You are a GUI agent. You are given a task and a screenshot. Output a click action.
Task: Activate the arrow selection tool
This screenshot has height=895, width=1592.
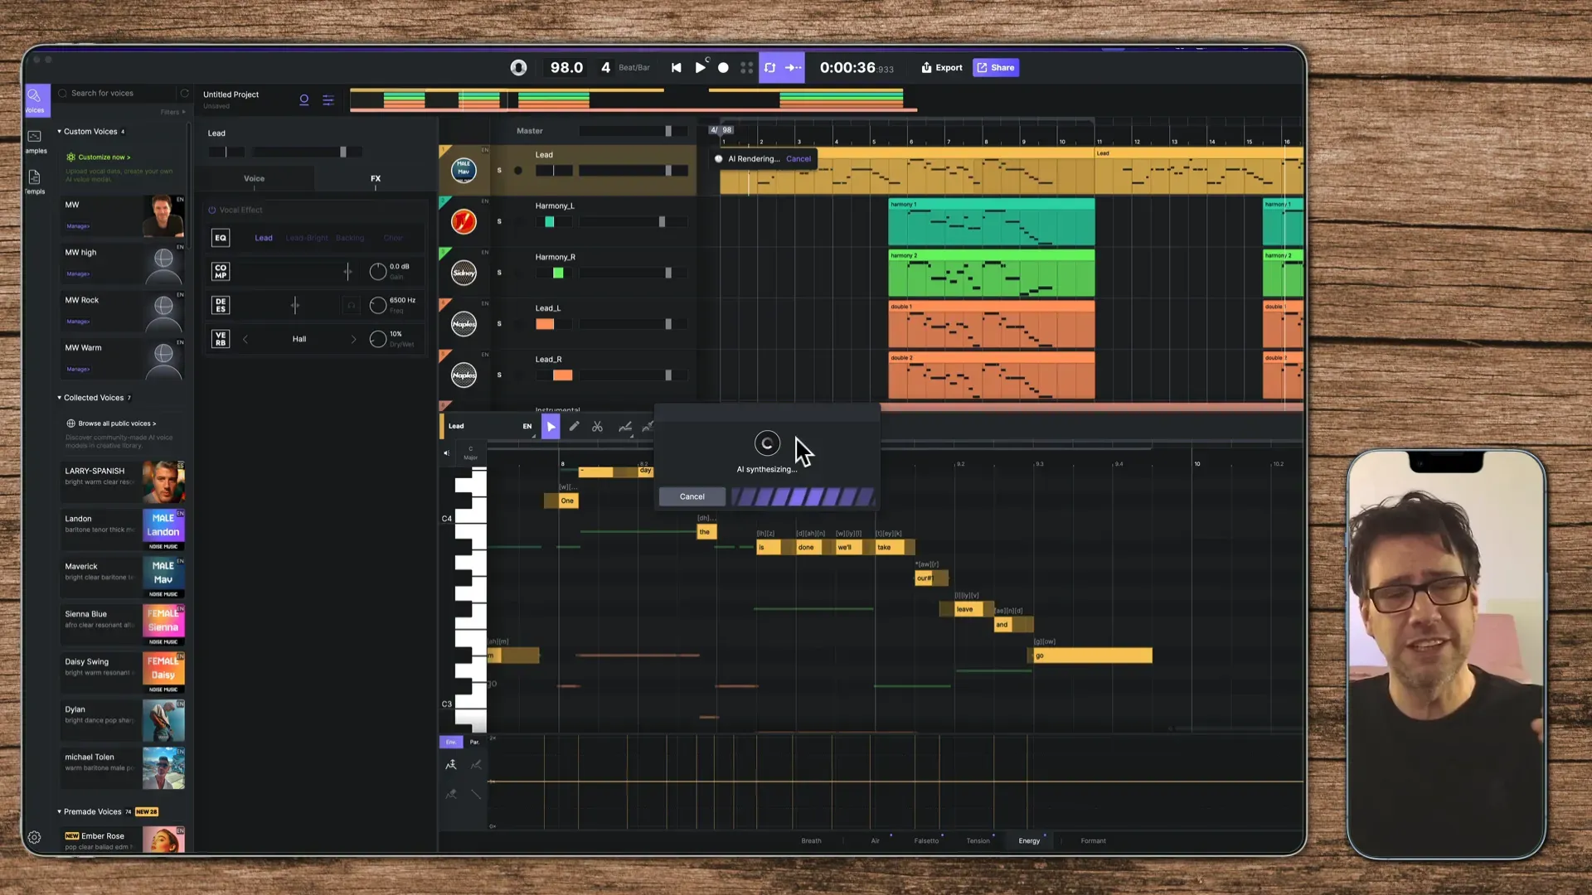pyautogui.click(x=551, y=426)
